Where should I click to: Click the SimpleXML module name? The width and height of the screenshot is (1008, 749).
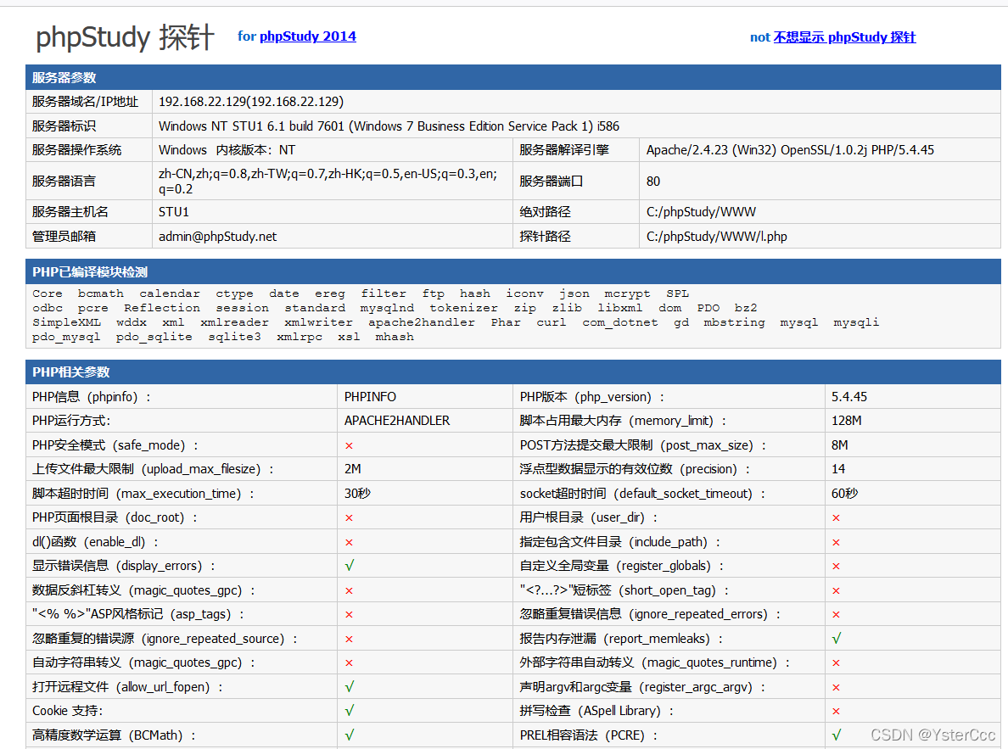[66, 322]
